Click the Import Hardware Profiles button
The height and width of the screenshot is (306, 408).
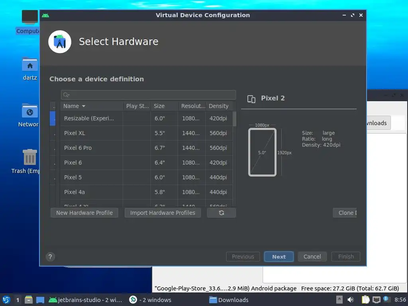pos(163,213)
